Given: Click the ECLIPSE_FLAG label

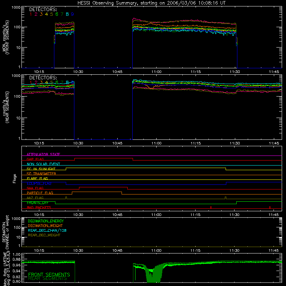Looking at the screenshot, I should (x=39, y=183).
